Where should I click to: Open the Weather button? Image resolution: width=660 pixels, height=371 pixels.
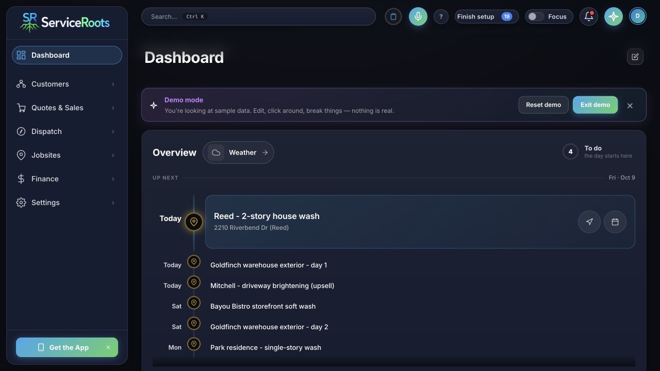click(x=238, y=153)
